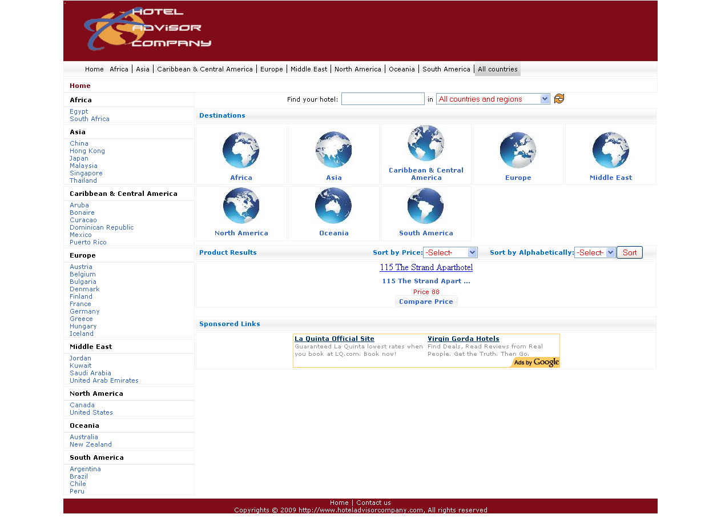721x518 pixels.
Task: Open the La Quinta Official Site ad
Action: coord(335,339)
